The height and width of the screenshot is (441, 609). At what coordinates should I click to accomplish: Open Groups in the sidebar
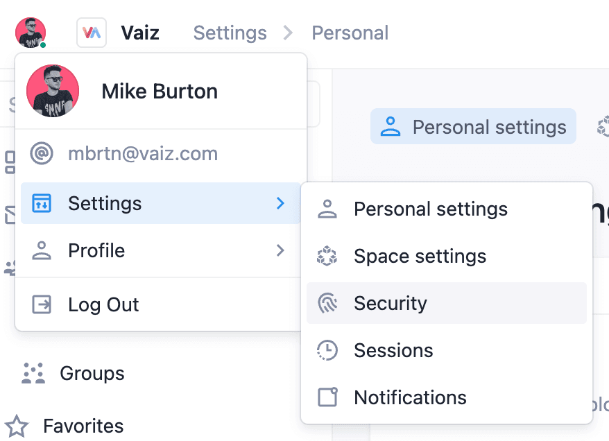pos(92,374)
